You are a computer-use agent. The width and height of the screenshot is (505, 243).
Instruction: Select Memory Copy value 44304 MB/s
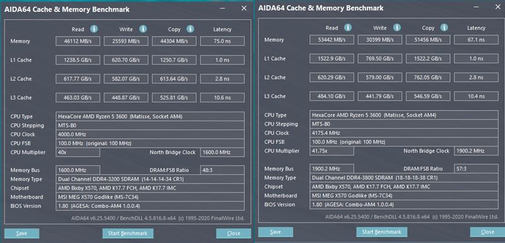pos(174,41)
